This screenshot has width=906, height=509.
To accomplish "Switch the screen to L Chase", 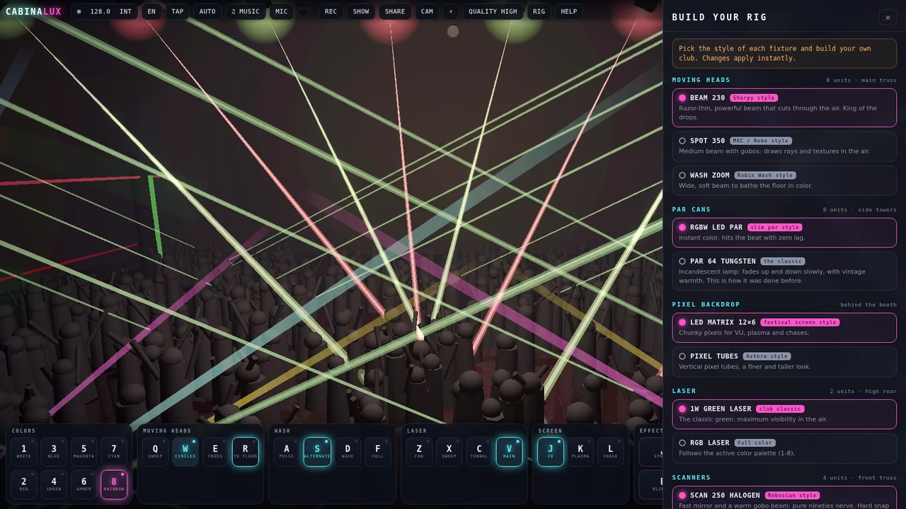I will coord(611,452).
